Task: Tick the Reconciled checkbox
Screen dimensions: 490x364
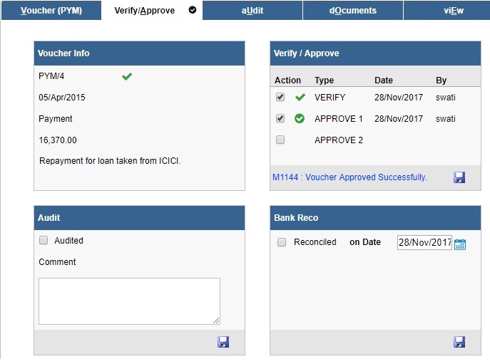Action: point(282,242)
